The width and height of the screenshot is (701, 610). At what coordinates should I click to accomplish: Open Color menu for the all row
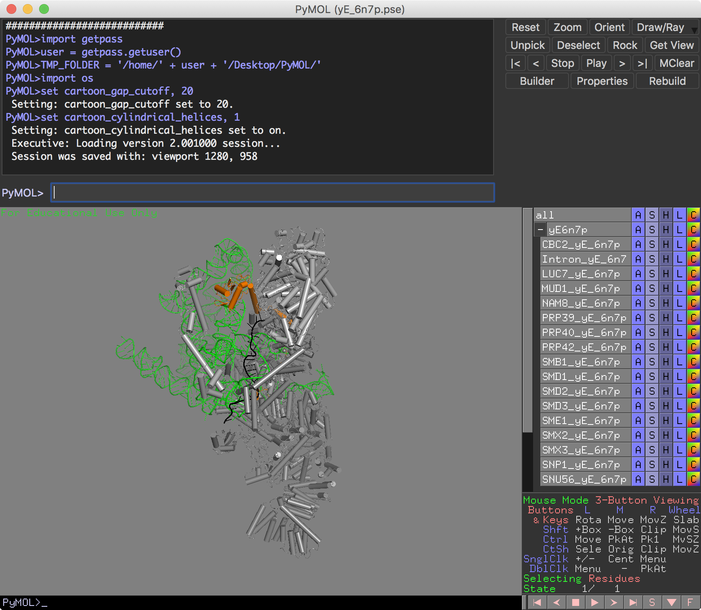tap(694, 215)
